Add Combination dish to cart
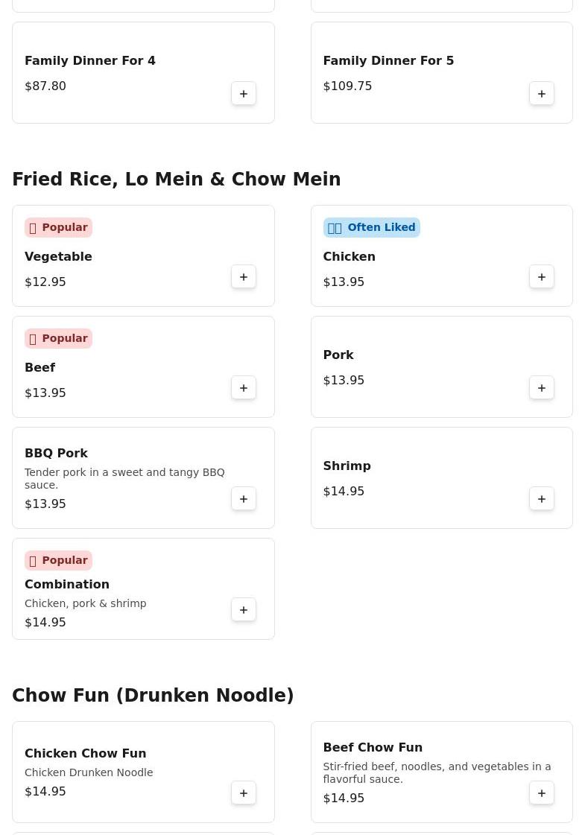 pos(244,610)
